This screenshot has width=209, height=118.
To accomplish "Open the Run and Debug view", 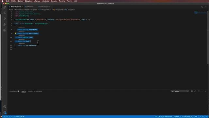I will [5, 24].
